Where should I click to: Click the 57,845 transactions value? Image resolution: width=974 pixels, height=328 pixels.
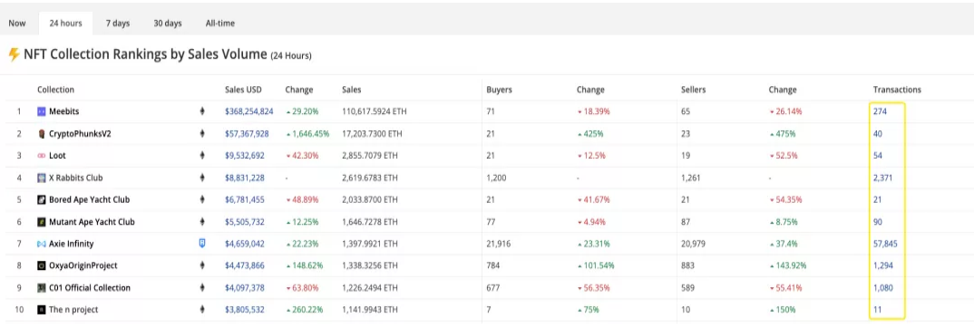tap(885, 244)
